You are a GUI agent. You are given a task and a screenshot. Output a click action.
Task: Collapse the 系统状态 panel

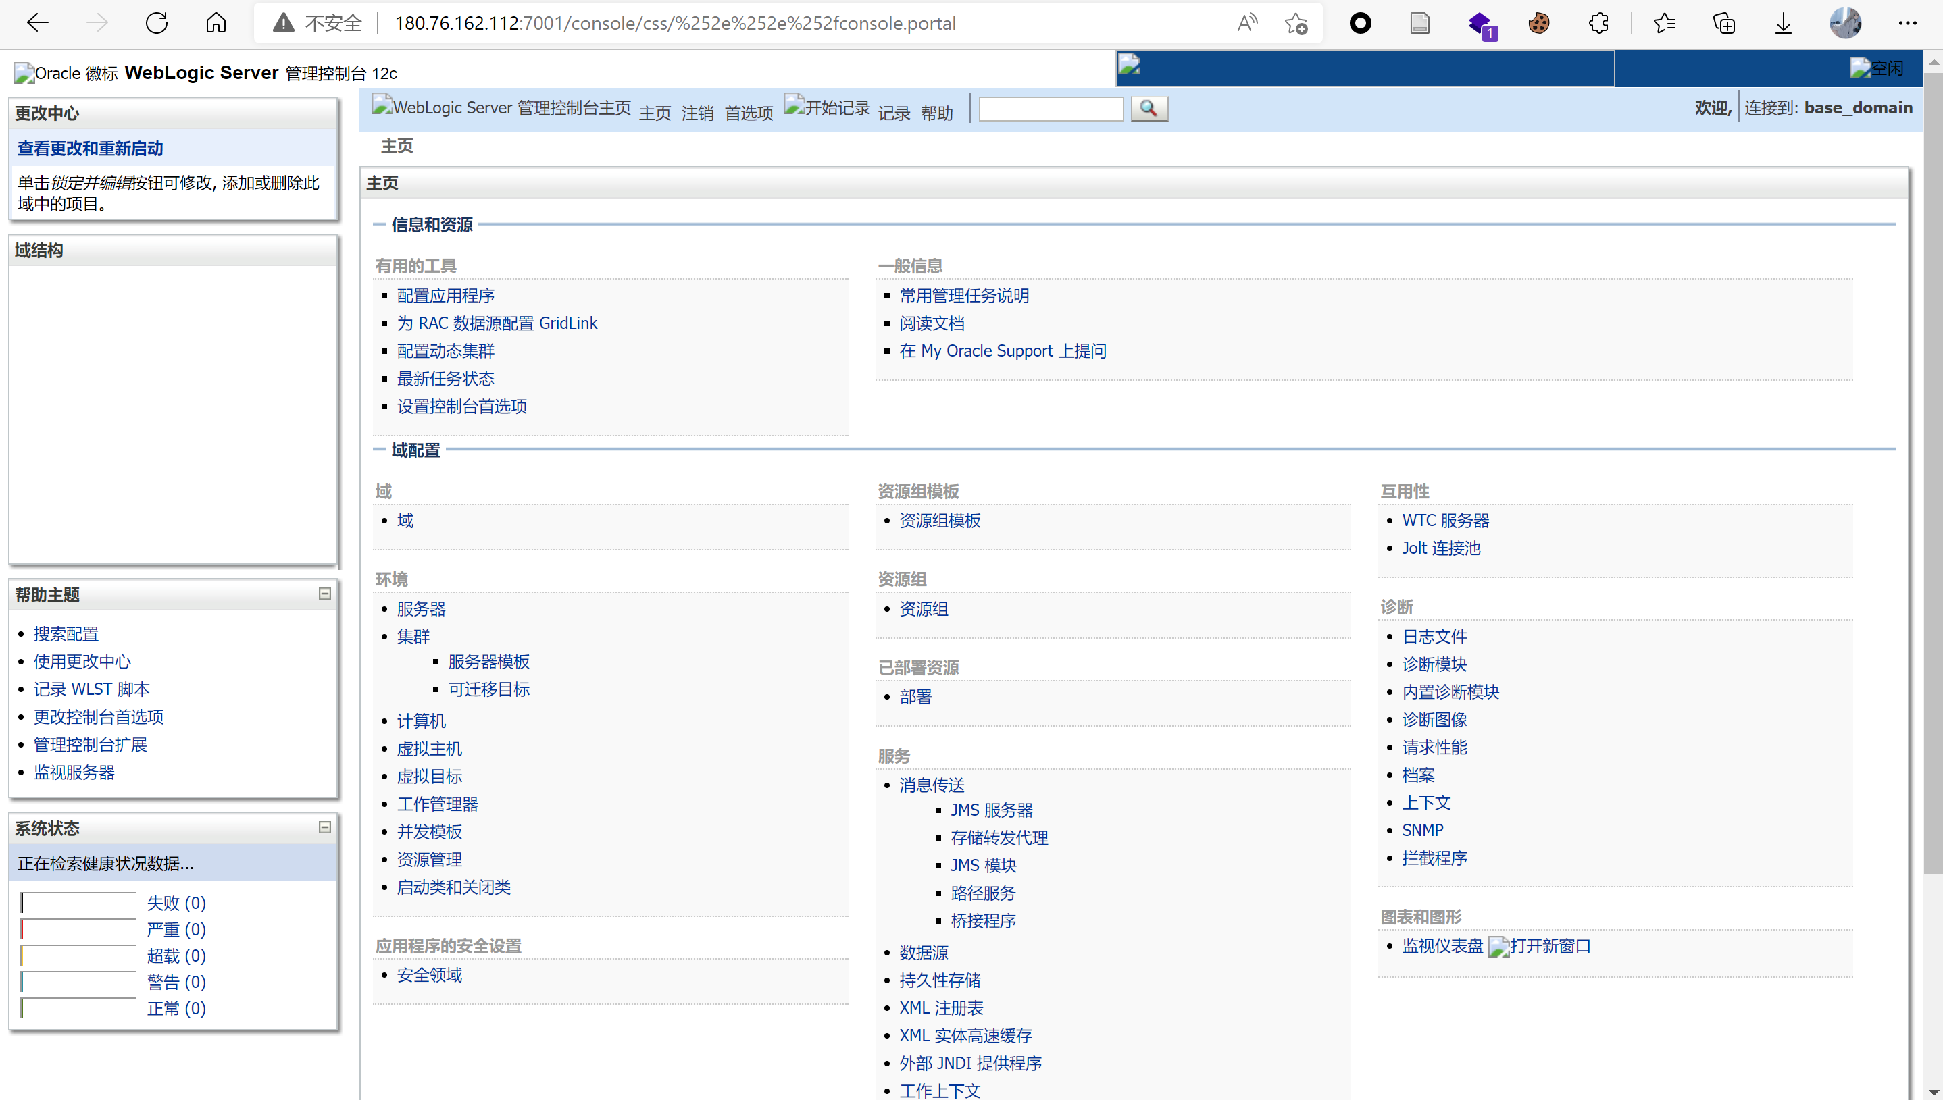coord(325,827)
